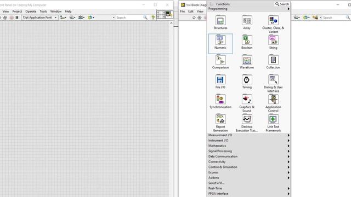This screenshot has height=197, width=351.
Task: Click magnifier search icon in Front Panel
Action: tap(145, 18)
